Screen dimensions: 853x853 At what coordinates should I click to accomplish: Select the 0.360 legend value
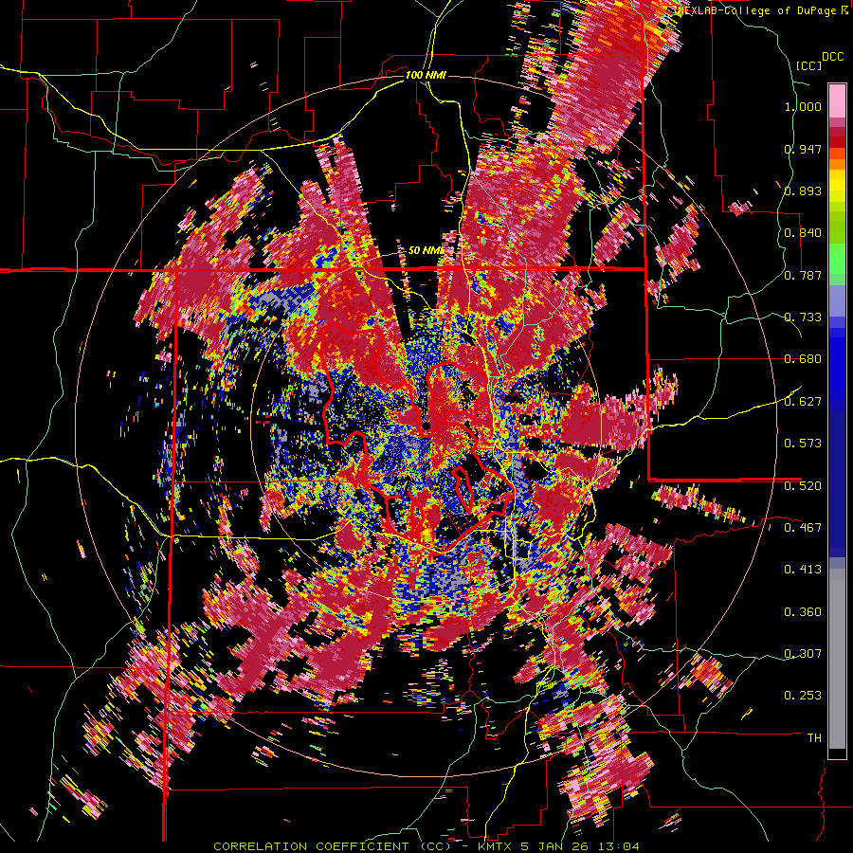coord(803,612)
